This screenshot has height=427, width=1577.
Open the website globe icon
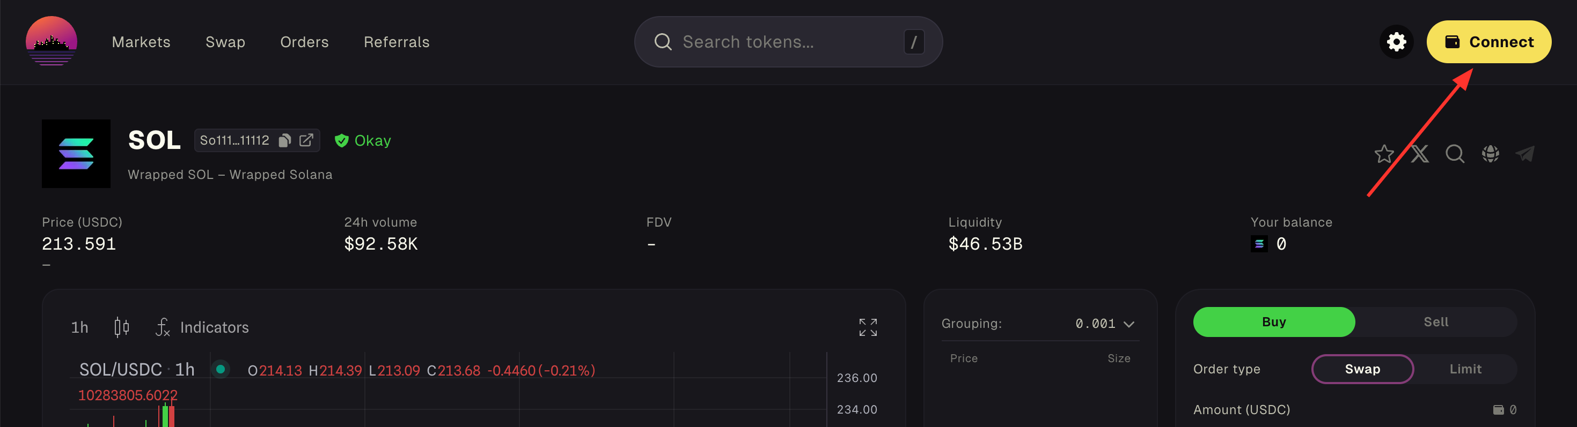(x=1490, y=154)
